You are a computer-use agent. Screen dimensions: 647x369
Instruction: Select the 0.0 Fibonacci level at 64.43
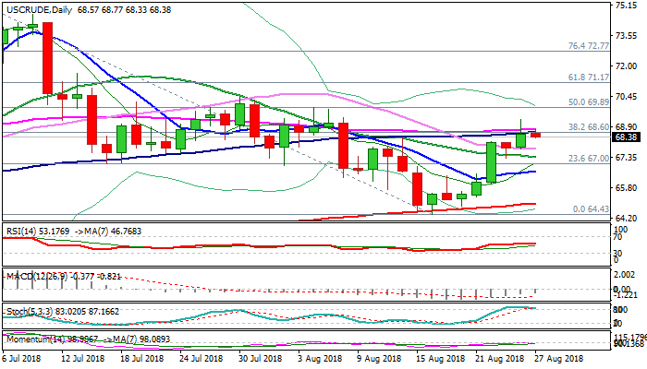[x=590, y=209]
